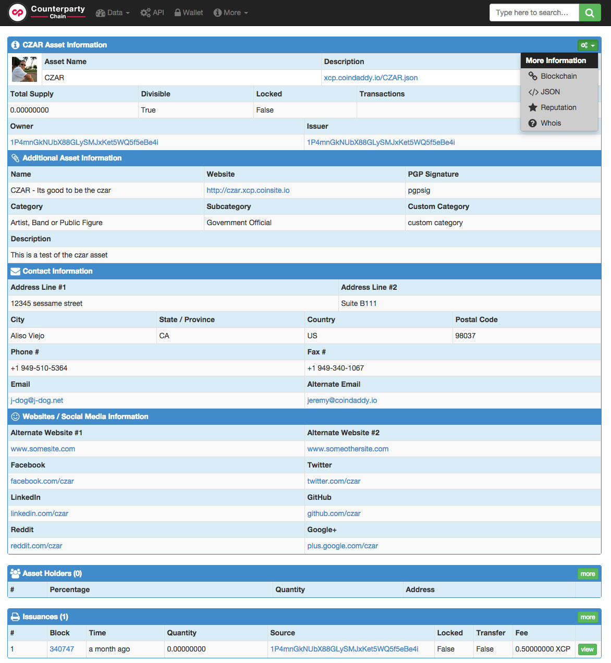611x663 pixels.
Task: Expand the Data dropdown in navbar
Action: click(x=113, y=13)
